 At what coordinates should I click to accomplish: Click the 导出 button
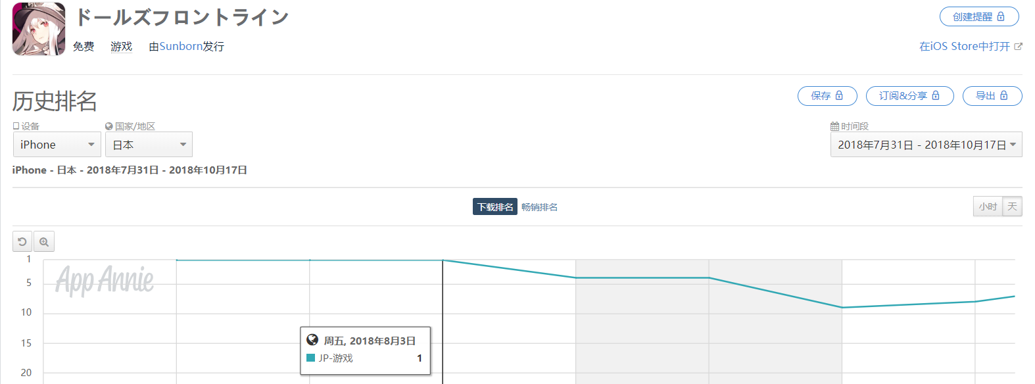pos(992,96)
